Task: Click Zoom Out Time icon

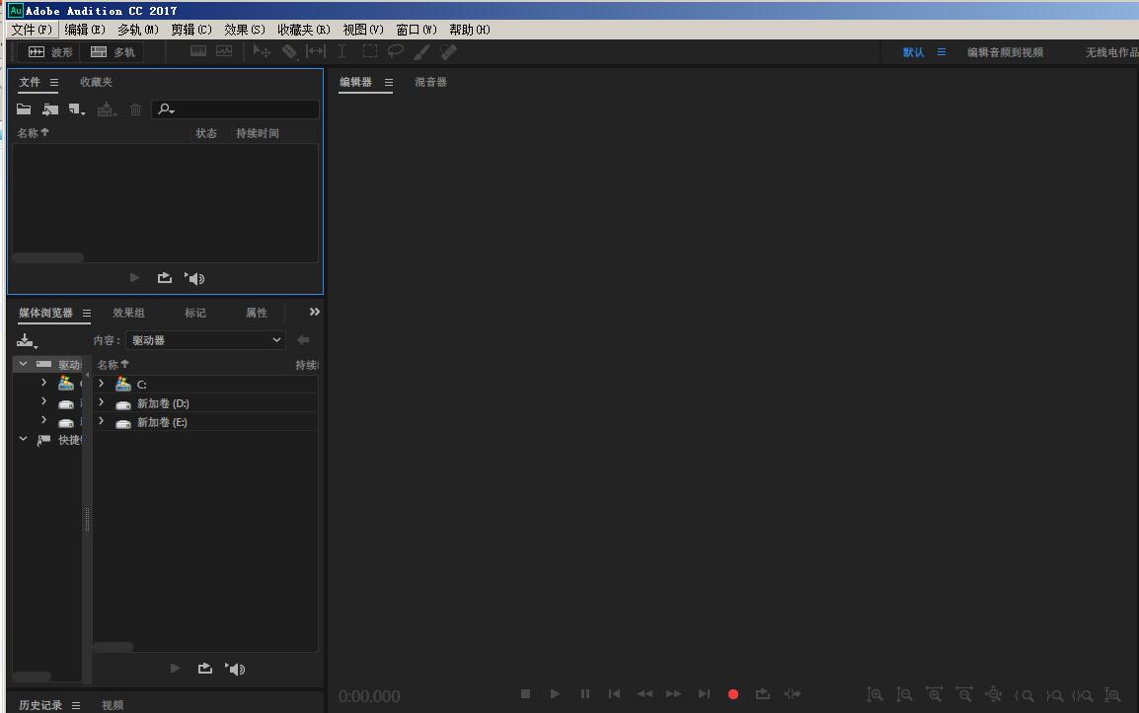Action: (964, 695)
